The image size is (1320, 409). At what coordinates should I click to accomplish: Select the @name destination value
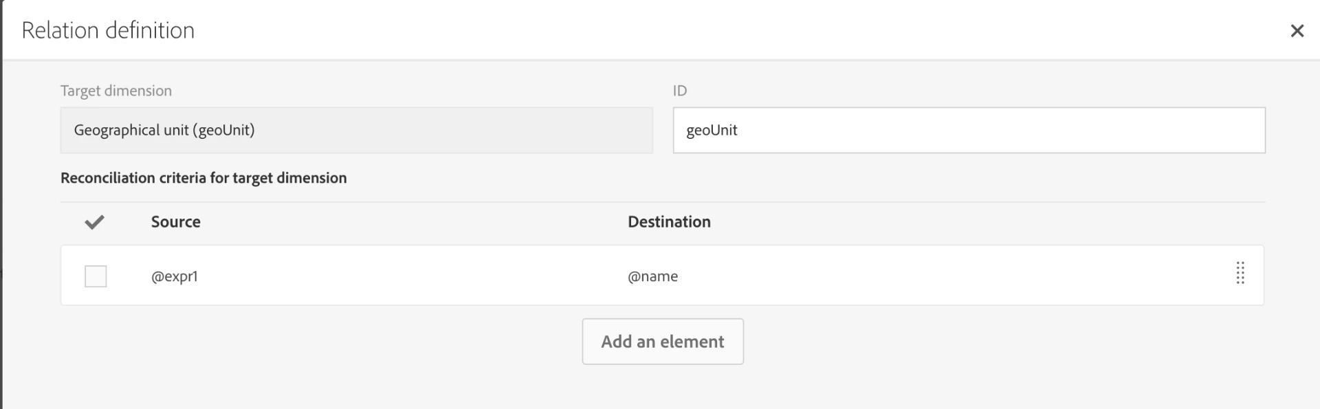click(x=652, y=276)
